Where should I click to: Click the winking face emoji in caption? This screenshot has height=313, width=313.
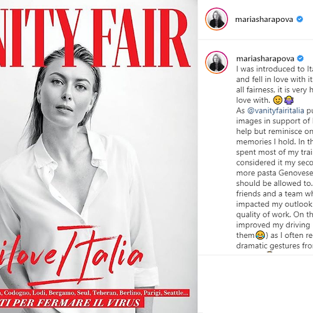pyautogui.click(x=278, y=100)
